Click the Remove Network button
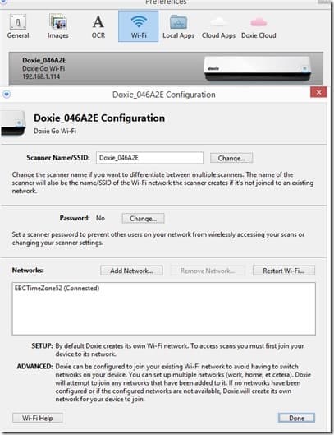 208,271
